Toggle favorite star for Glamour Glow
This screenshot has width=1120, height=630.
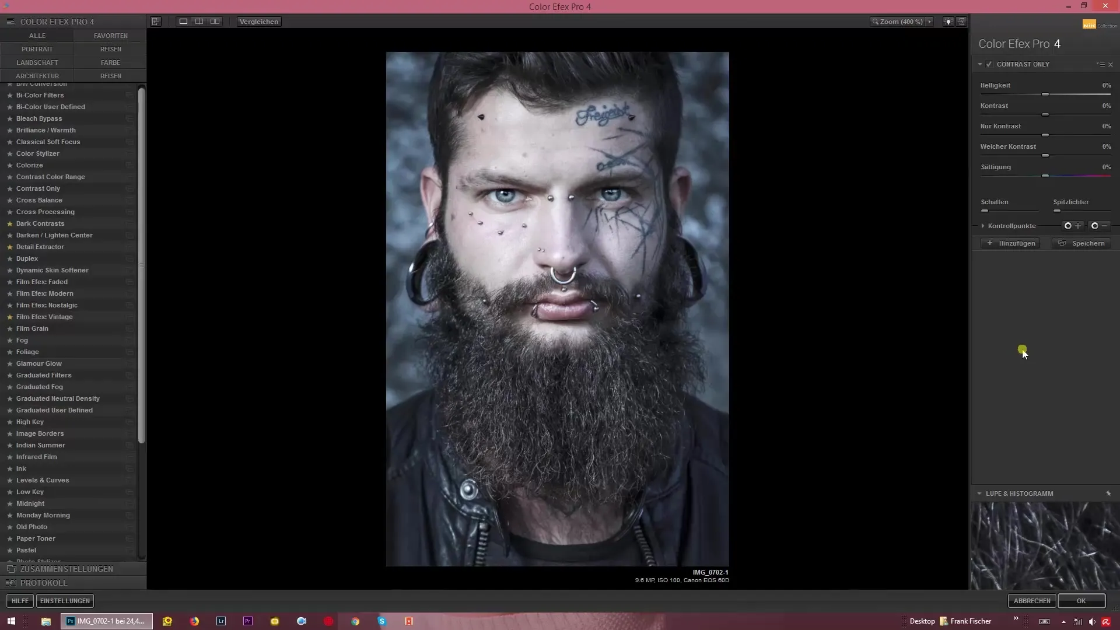point(10,364)
